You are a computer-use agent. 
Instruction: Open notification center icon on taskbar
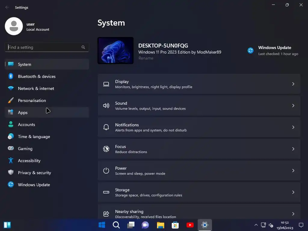point(301,225)
